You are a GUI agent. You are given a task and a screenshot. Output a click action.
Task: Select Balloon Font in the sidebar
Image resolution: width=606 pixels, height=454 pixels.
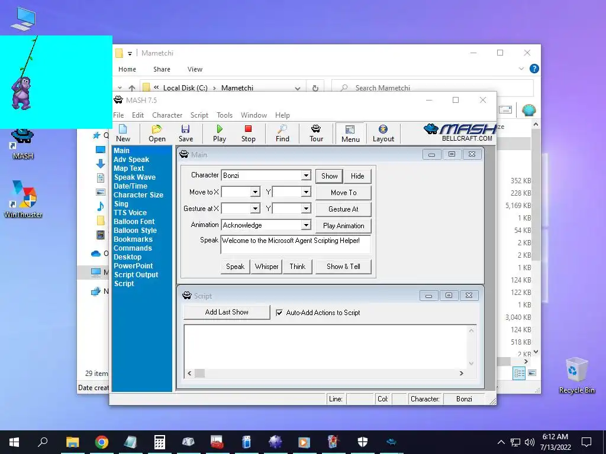tap(134, 222)
